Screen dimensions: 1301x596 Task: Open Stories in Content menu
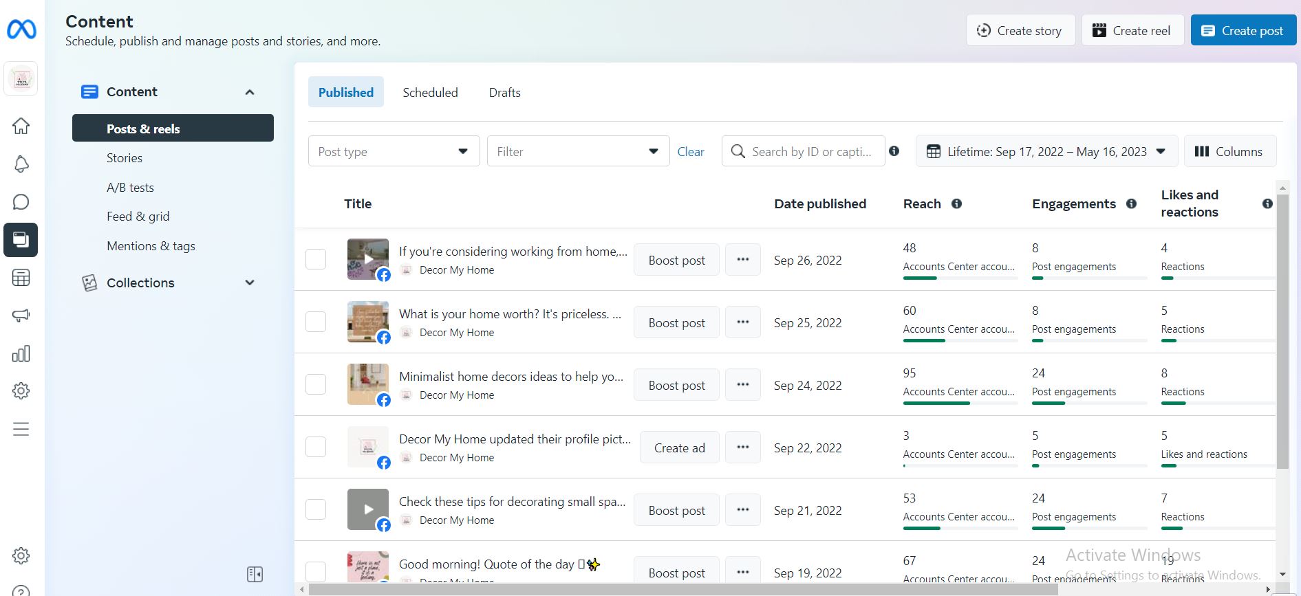(x=125, y=158)
